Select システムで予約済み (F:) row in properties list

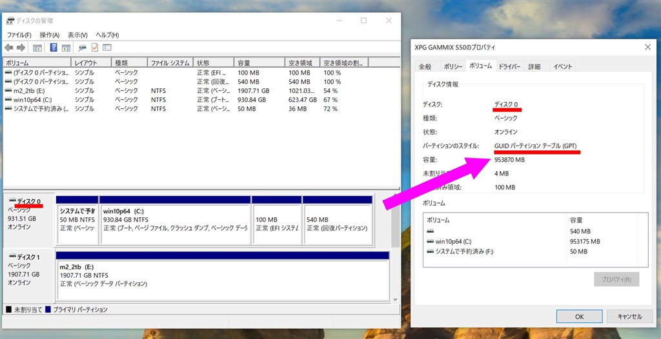[x=535, y=251]
